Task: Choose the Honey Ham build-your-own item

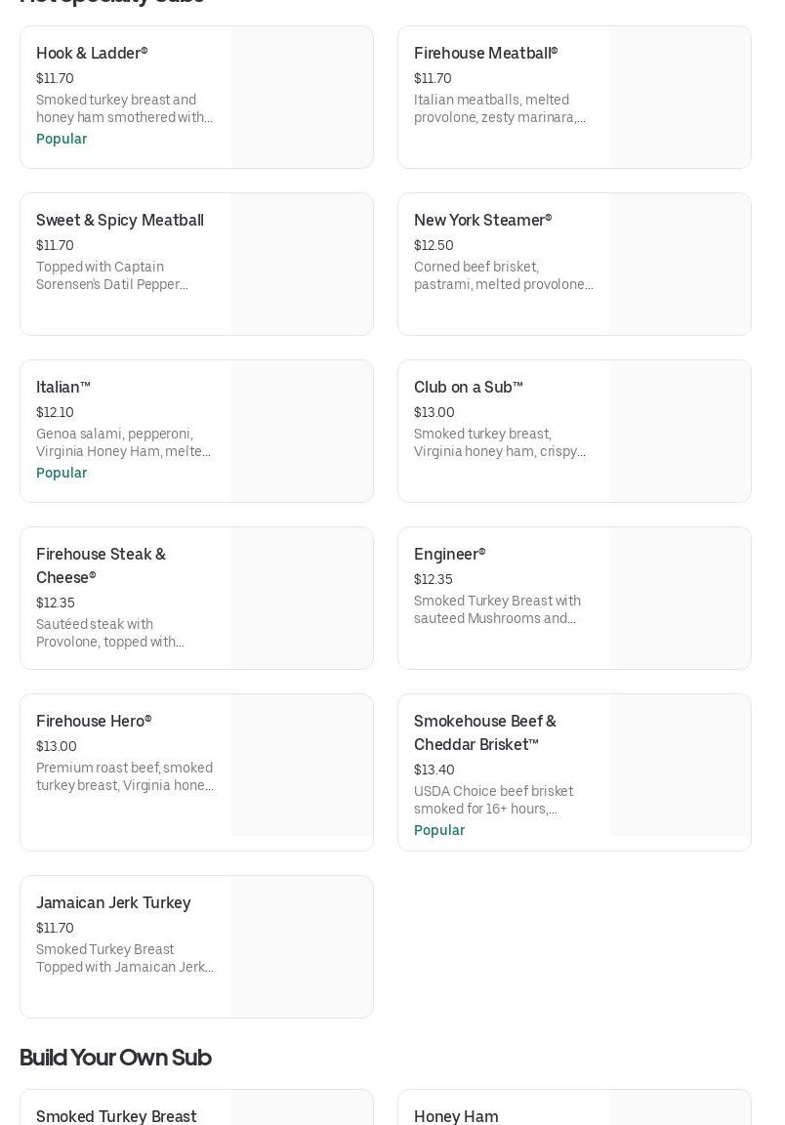Action: click(x=456, y=1115)
